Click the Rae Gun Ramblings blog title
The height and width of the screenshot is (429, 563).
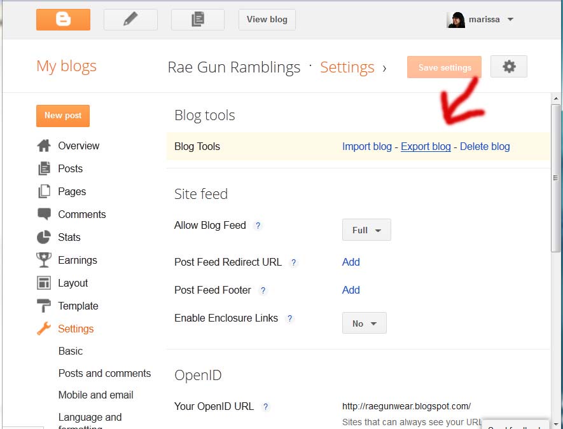[x=233, y=67]
